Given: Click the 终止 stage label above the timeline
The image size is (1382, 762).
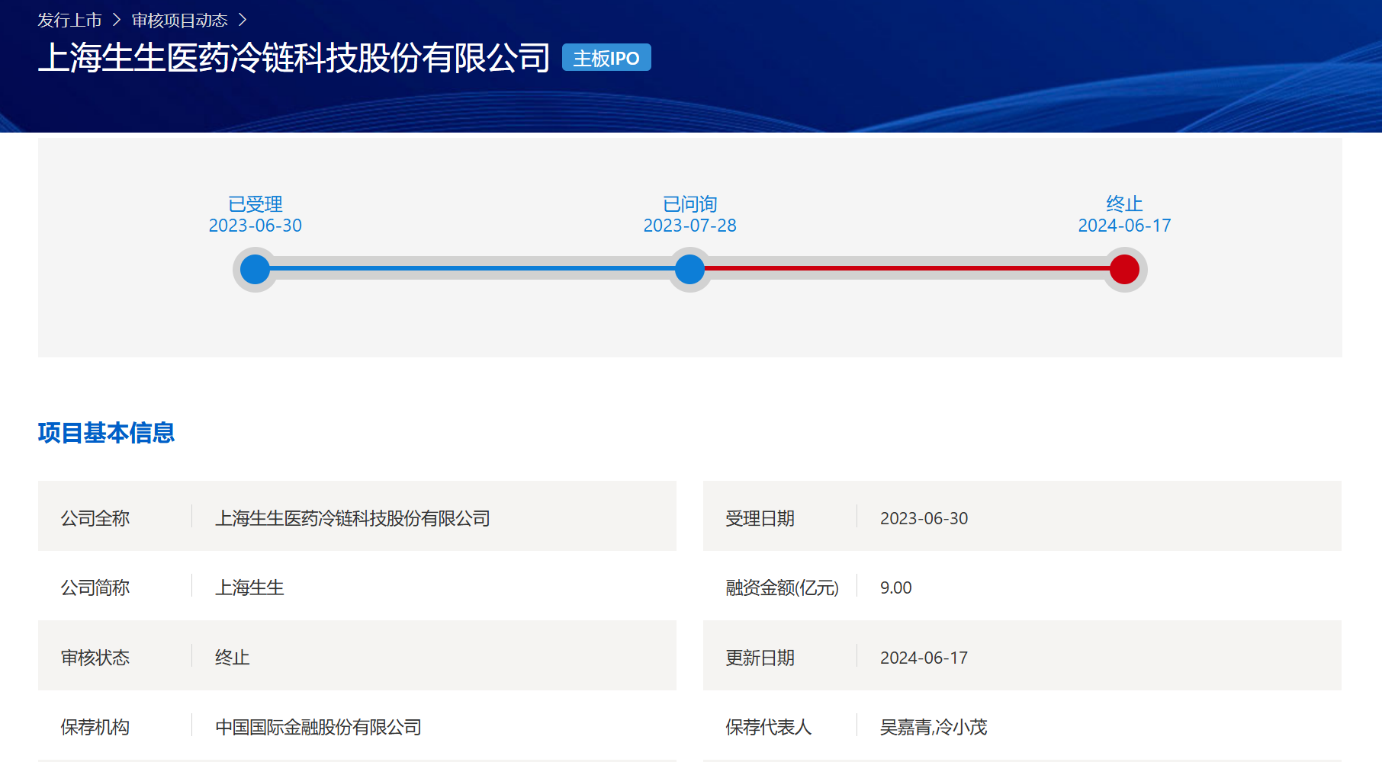Looking at the screenshot, I should [1124, 204].
